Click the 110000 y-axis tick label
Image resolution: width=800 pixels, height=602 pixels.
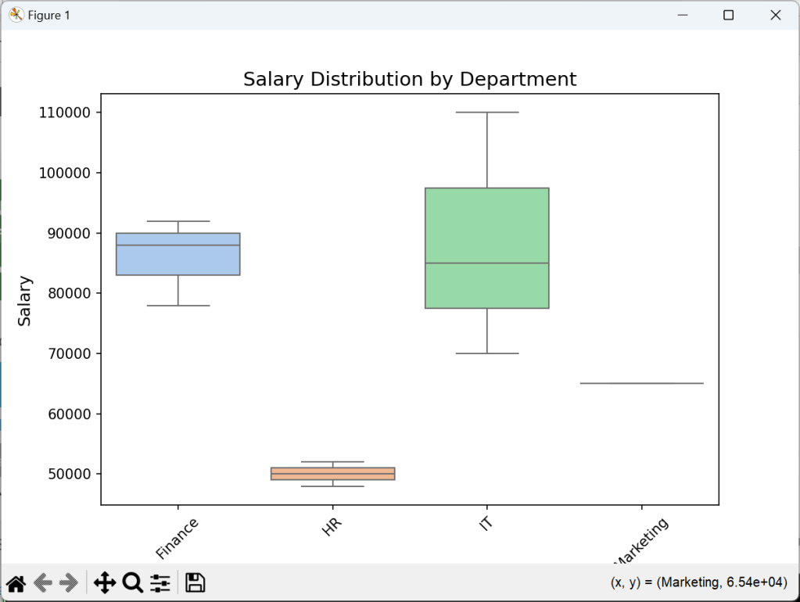point(65,113)
